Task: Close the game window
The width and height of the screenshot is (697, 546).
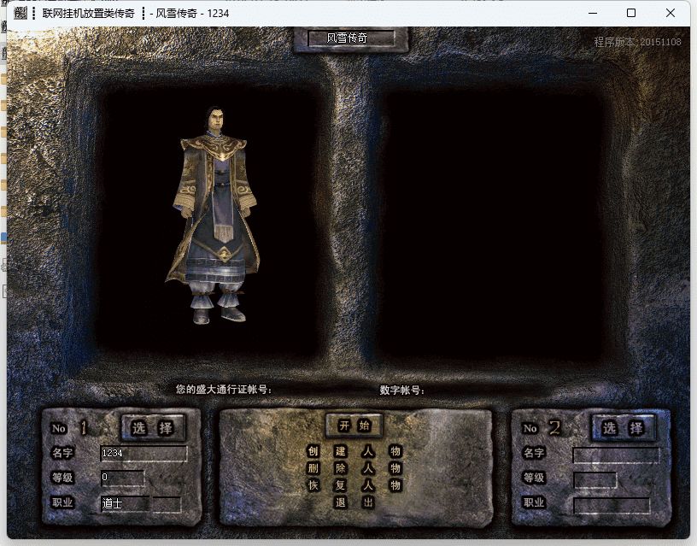Action: click(x=671, y=14)
